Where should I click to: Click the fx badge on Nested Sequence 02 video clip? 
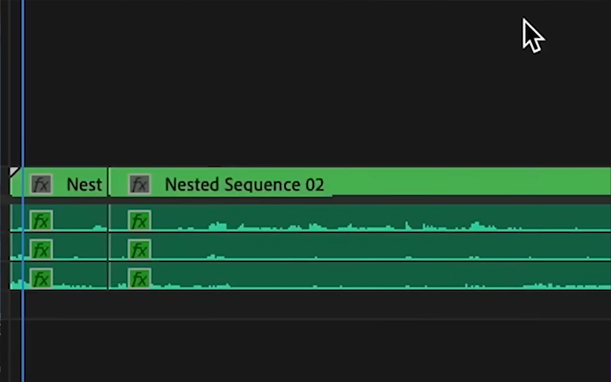139,184
